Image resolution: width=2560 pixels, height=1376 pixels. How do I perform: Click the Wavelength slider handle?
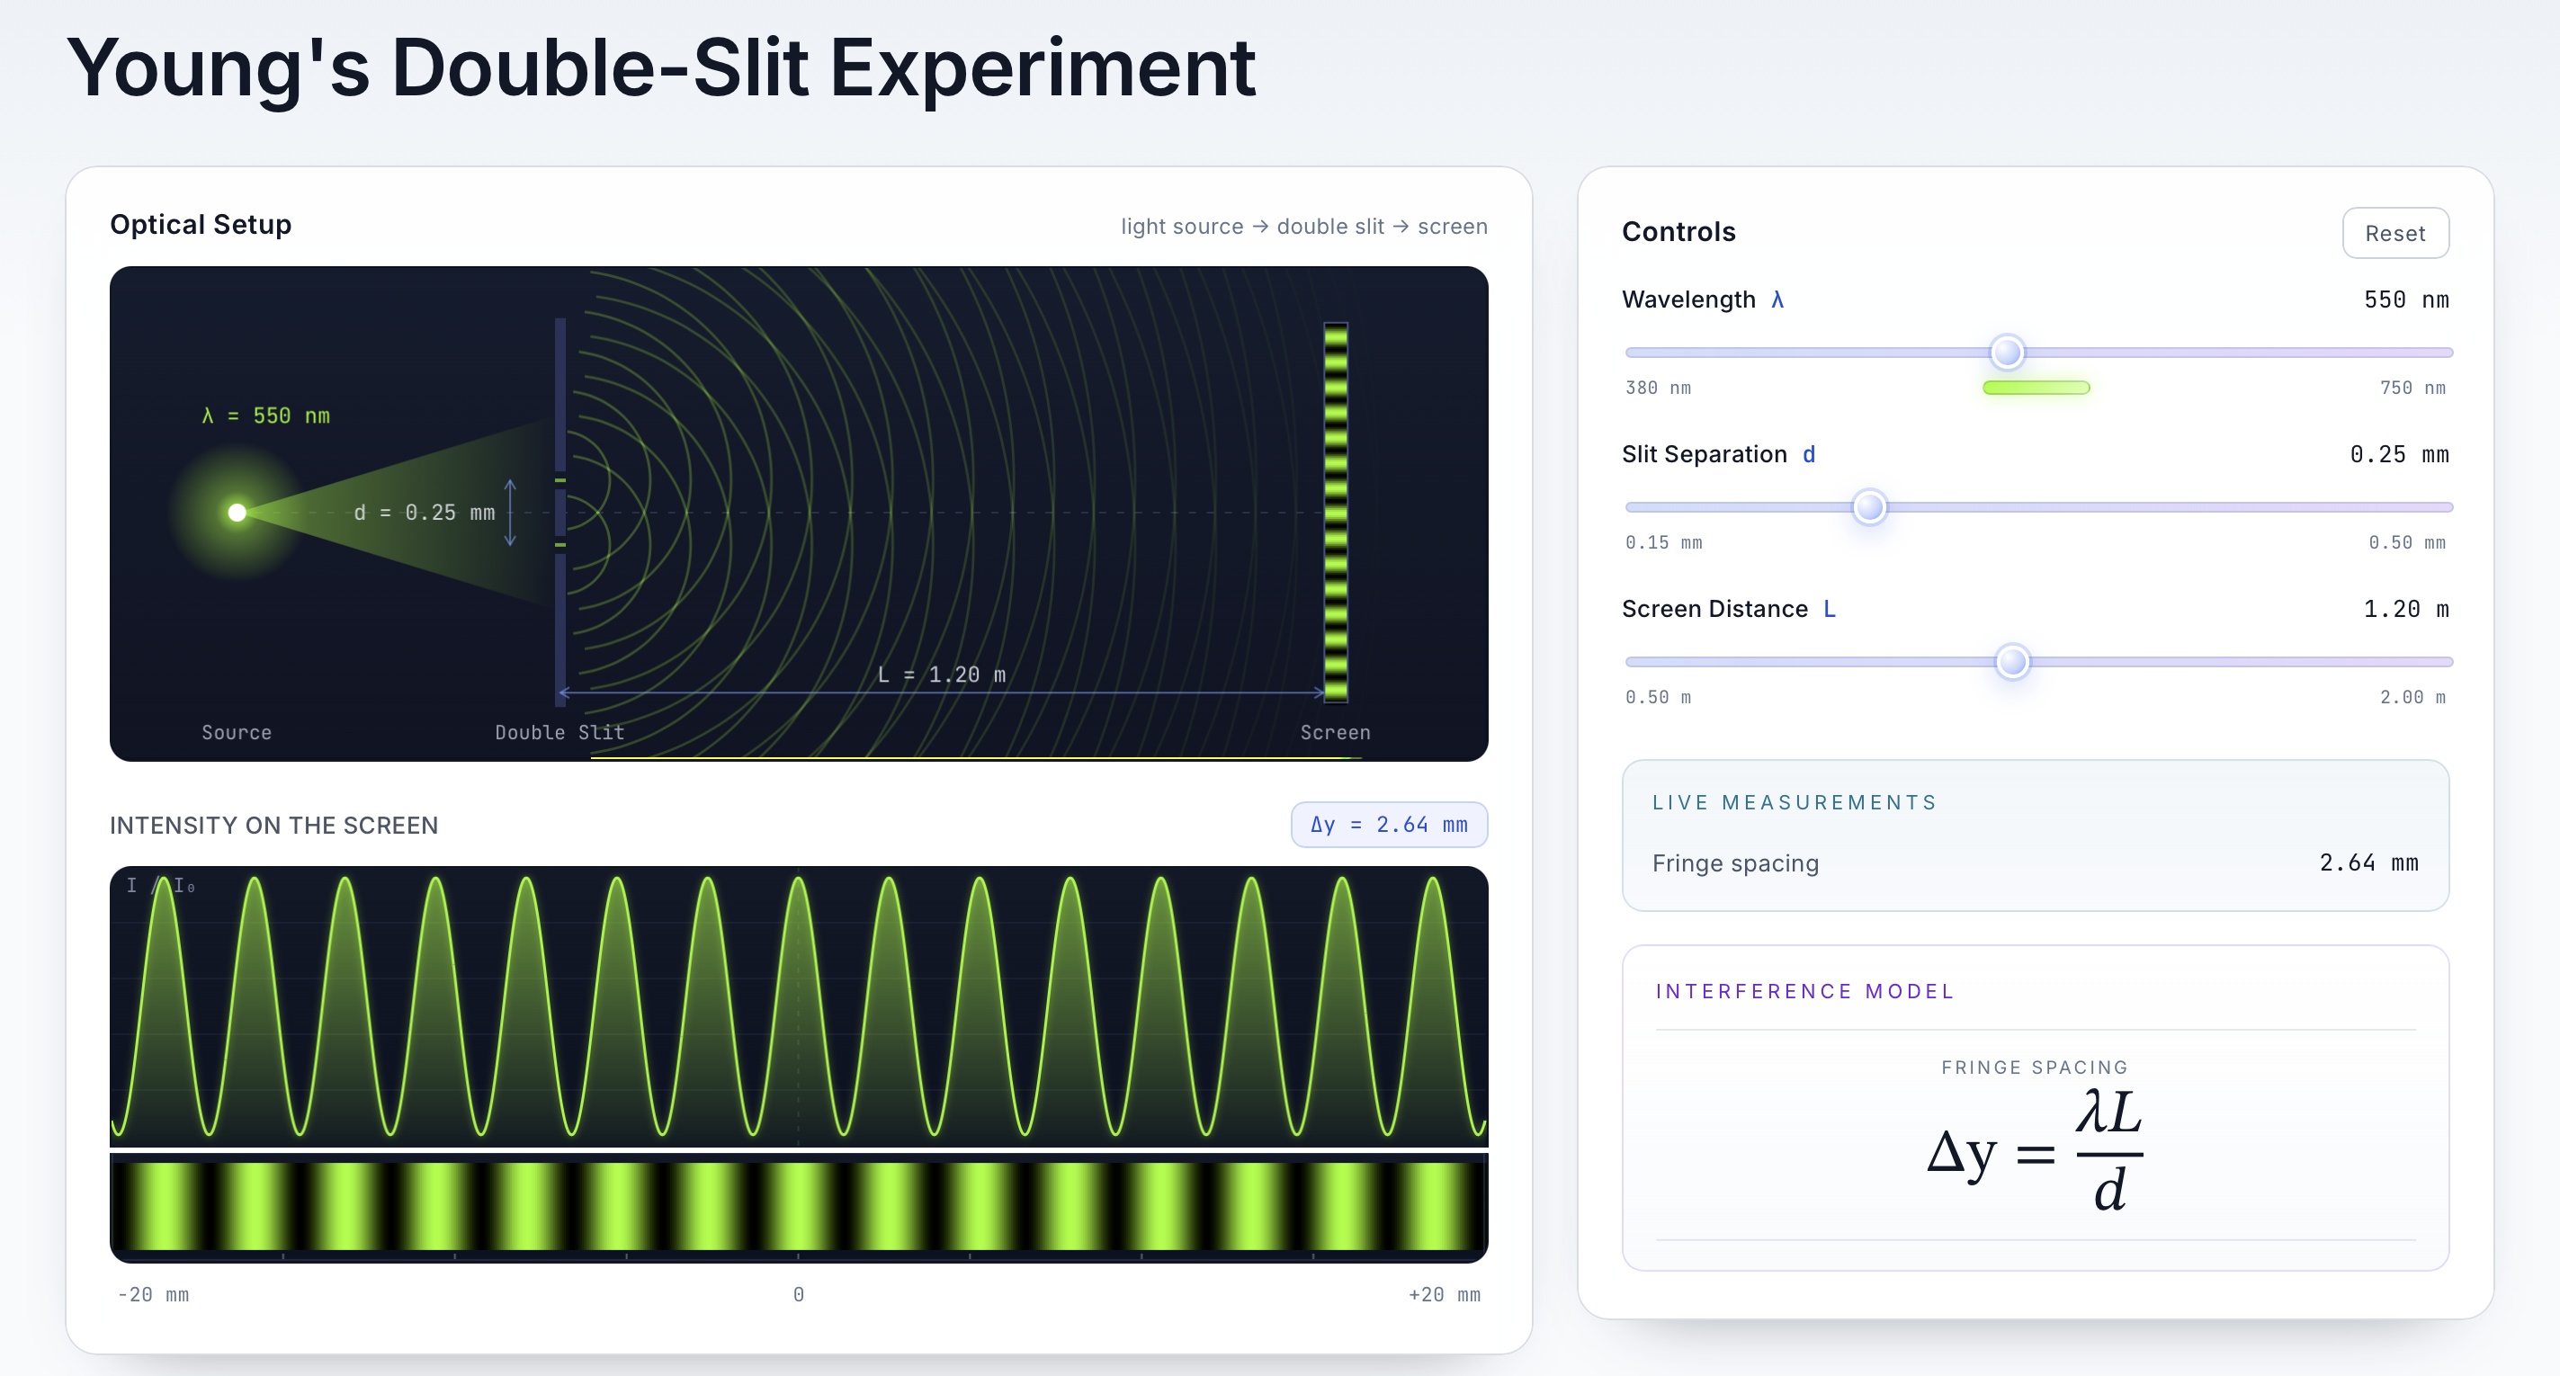point(2007,352)
